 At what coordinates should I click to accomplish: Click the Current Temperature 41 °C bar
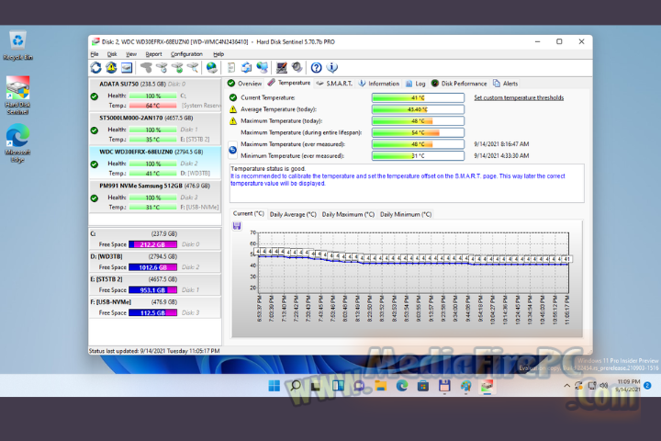tap(418, 97)
